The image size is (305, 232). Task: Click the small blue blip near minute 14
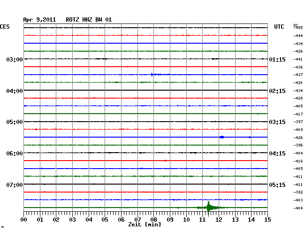(250, 137)
